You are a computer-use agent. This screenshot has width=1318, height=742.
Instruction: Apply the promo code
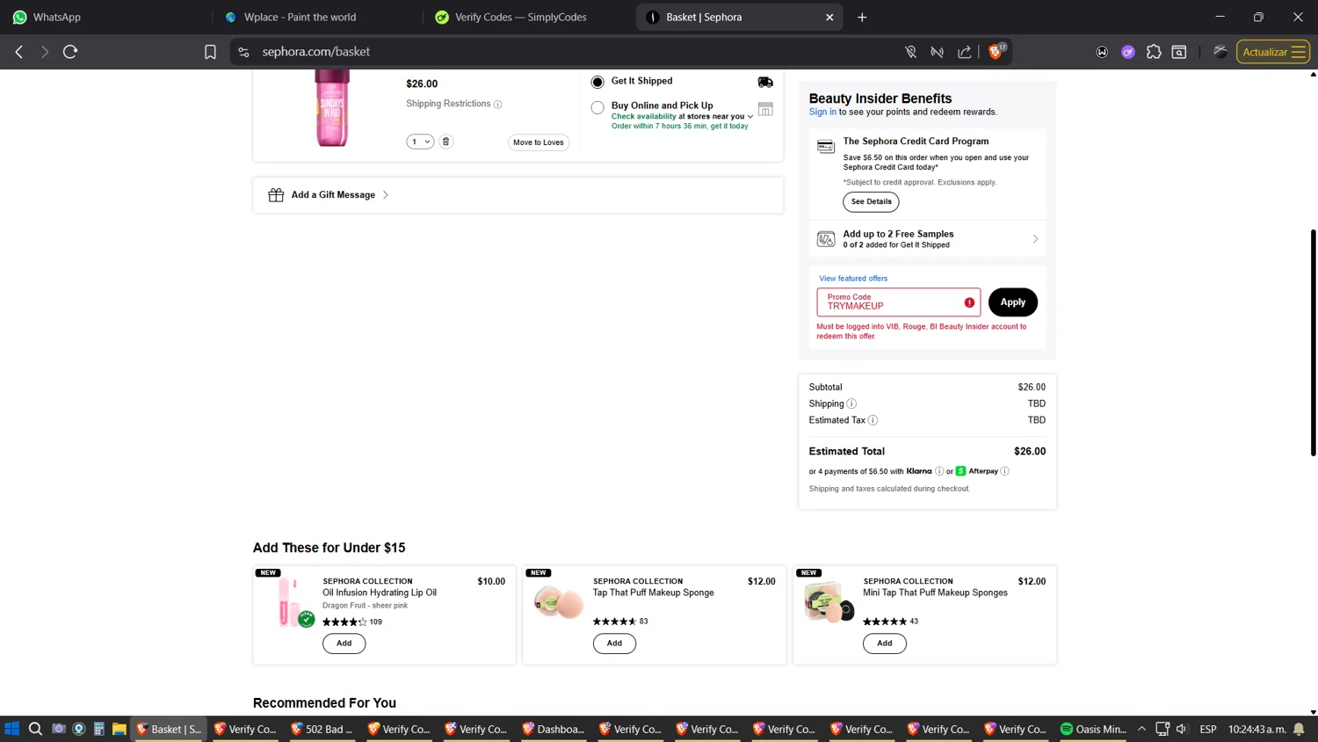tap(1012, 302)
